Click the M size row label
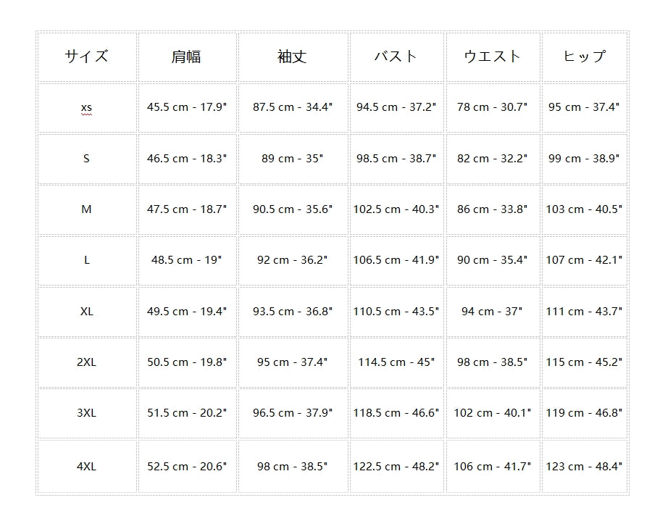Viewport: 660px width, 529px height. click(x=86, y=209)
